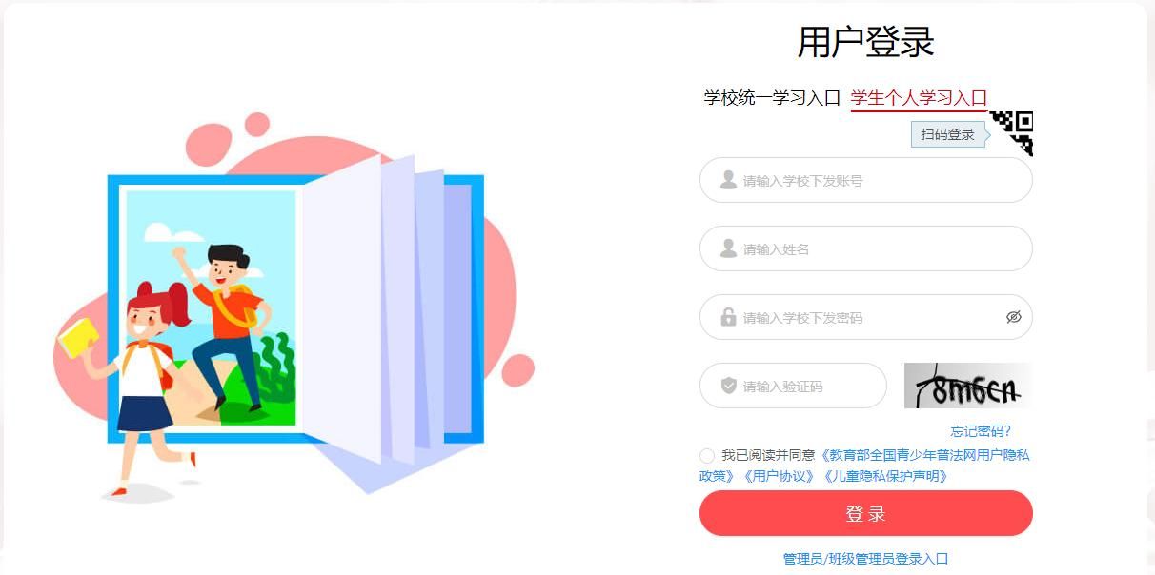
Task: Refresh the captcha image
Action: pos(968,386)
